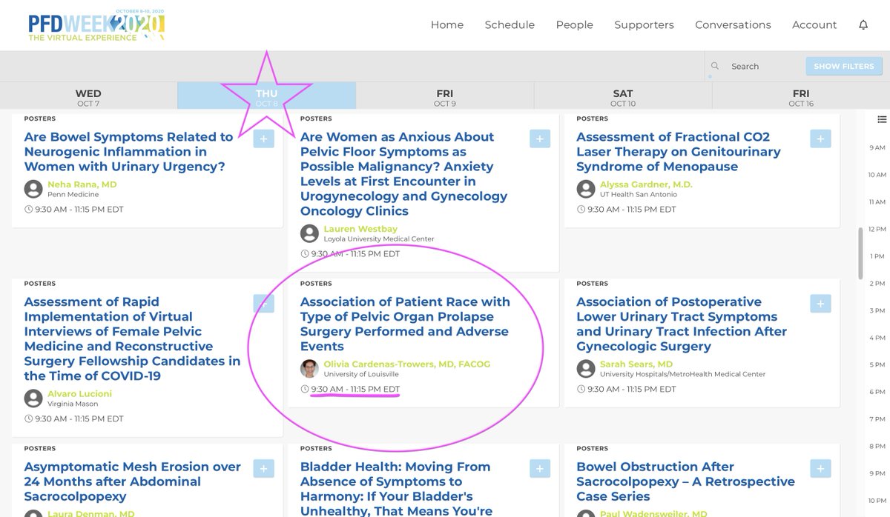This screenshot has height=517, width=890.
Task: Switch to the FRI Oct 9 tab
Action: tap(444, 98)
